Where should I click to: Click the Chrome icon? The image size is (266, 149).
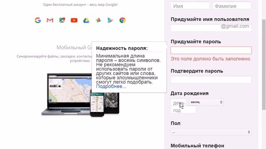[x=123, y=20]
